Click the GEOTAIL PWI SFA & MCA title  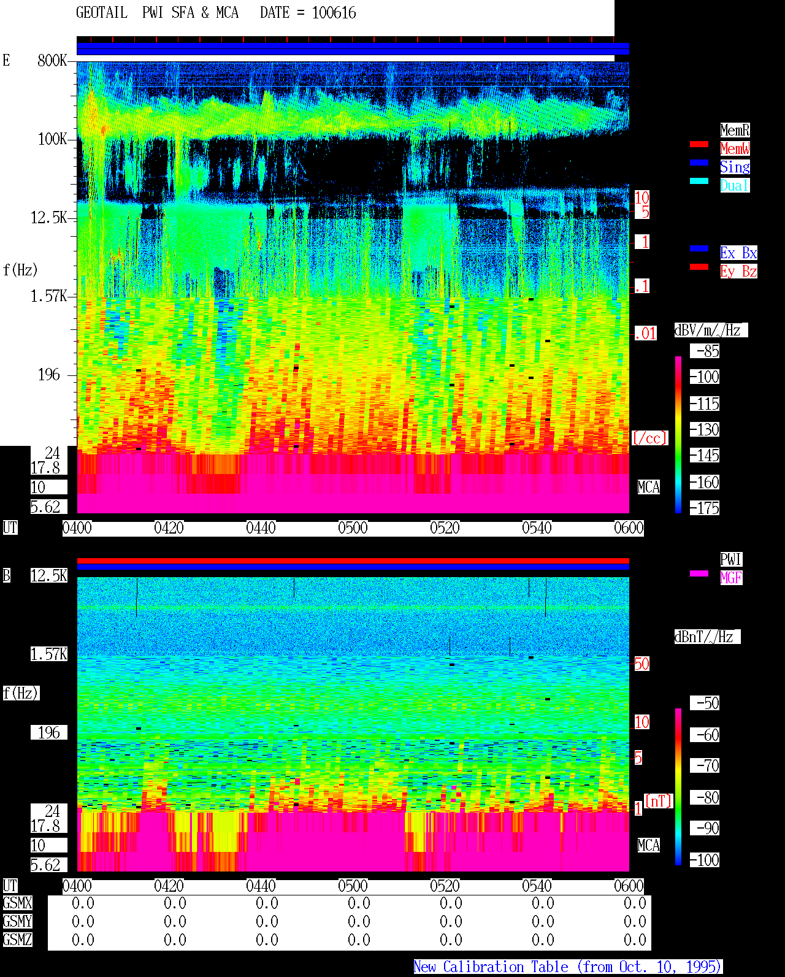coord(157,13)
